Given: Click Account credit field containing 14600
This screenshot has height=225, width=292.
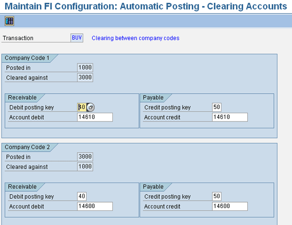Looking at the screenshot, I should 230,206.
